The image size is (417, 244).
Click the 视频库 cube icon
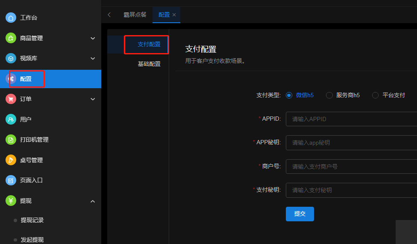(11, 58)
